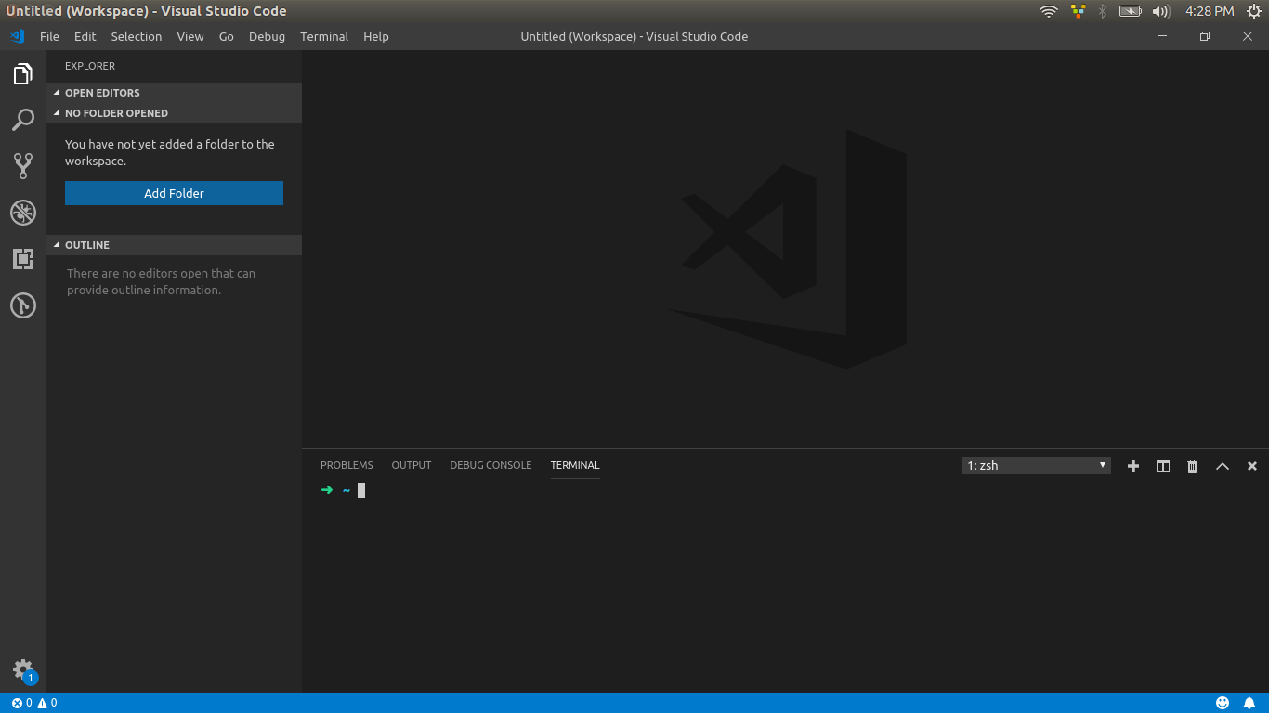The height and width of the screenshot is (713, 1269).
Task: Click errors and warnings count in status bar
Action: coord(34,703)
